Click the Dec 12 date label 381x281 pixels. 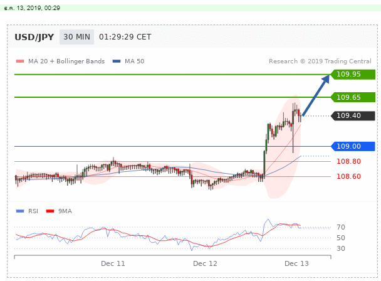pos(205,263)
